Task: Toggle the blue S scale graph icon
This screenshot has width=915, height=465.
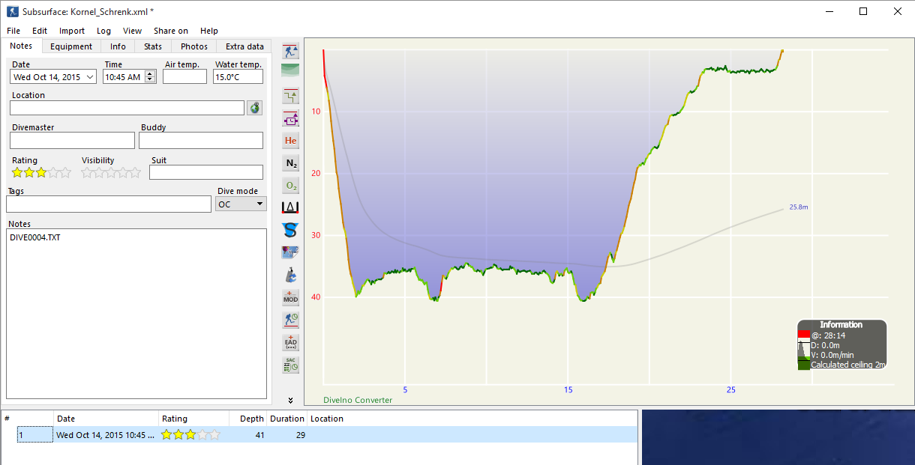Action: [x=290, y=230]
